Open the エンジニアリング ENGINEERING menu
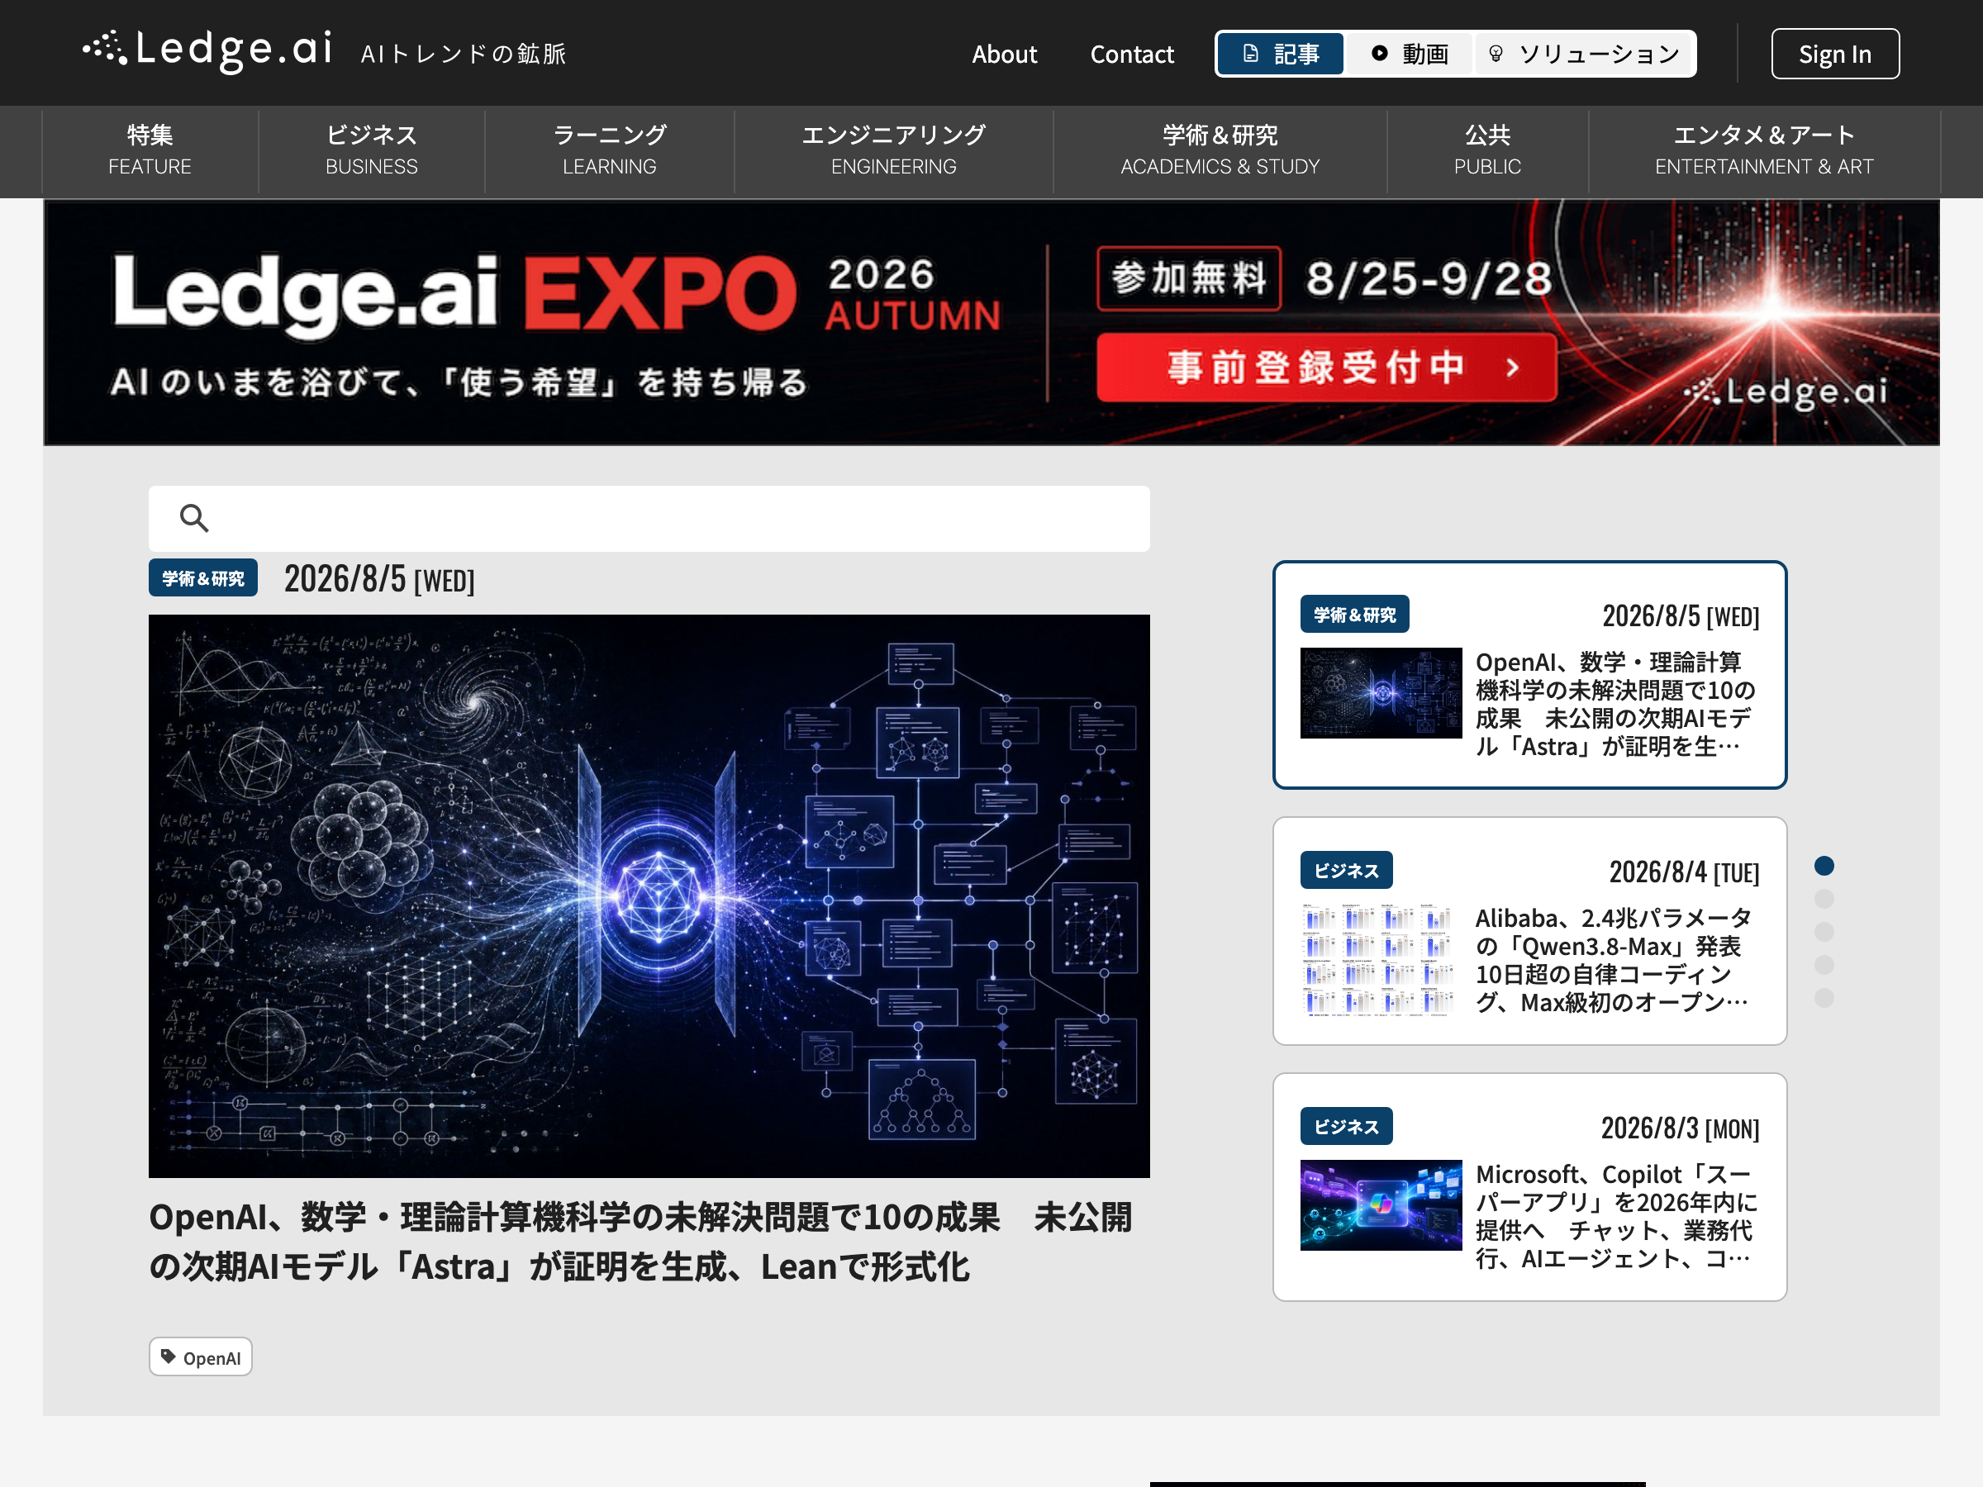The height and width of the screenshot is (1487, 1983). (894, 150)
